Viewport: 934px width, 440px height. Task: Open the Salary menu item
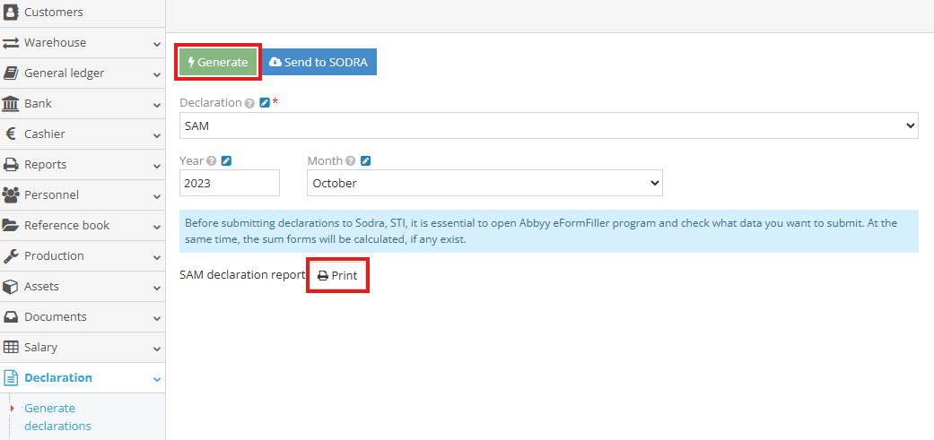pyautogui.click(x=83, y=347)
